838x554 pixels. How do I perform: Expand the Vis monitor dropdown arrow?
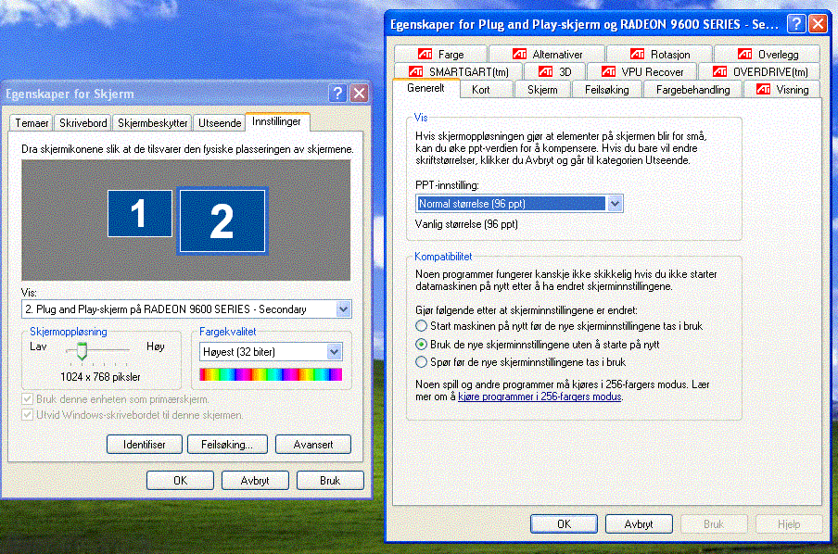(343, 308)
